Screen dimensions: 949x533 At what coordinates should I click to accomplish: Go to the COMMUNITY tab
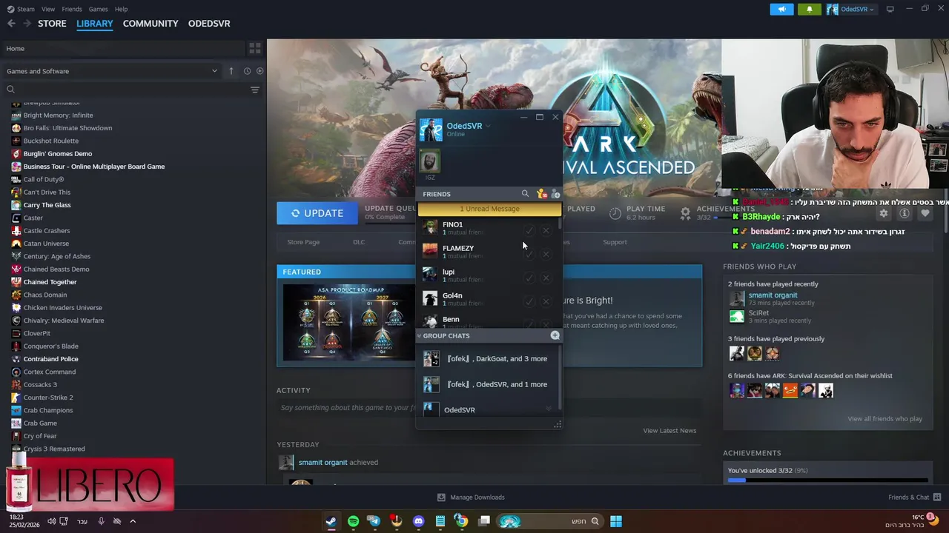tap(151, 24)
